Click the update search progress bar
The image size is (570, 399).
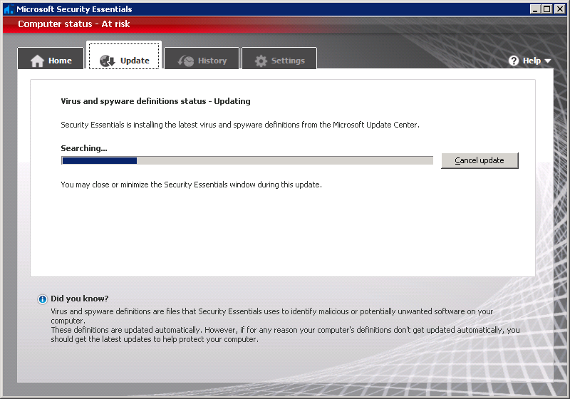tap(247, 160)
